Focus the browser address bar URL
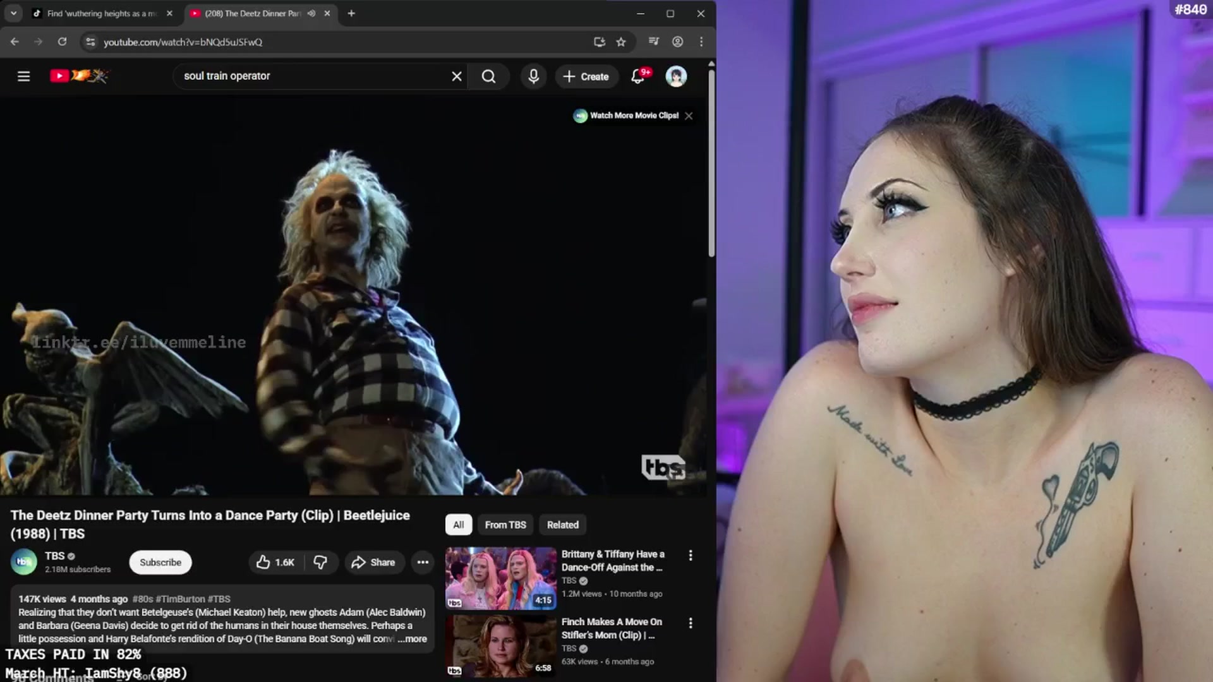This screenshot has height=682, width=1213. coord(183,42)
